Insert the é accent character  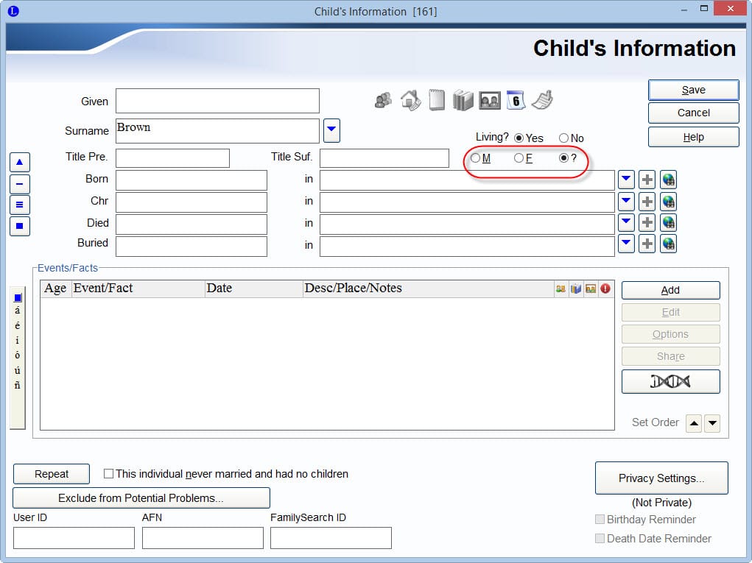[17, 325]
